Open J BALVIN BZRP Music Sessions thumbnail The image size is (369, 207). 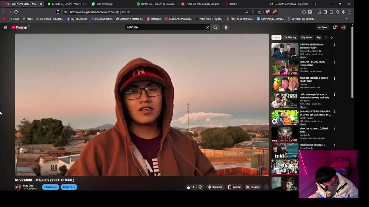click(285, 50)
